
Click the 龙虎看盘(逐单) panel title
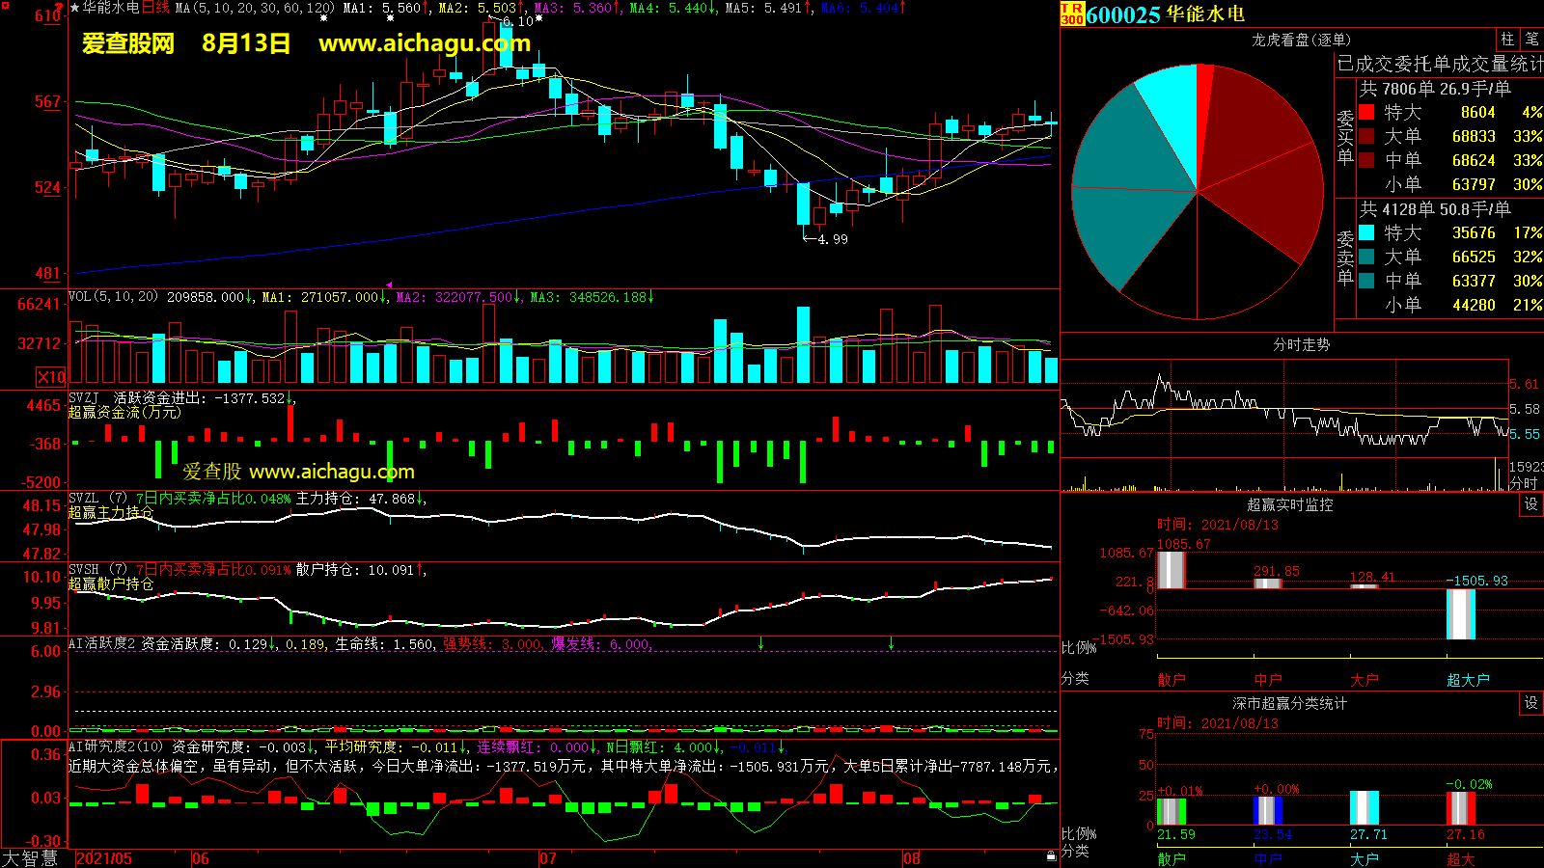(x=1301, y=40)
